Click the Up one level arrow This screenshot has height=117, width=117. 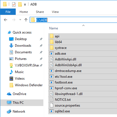tap(26, 20)
